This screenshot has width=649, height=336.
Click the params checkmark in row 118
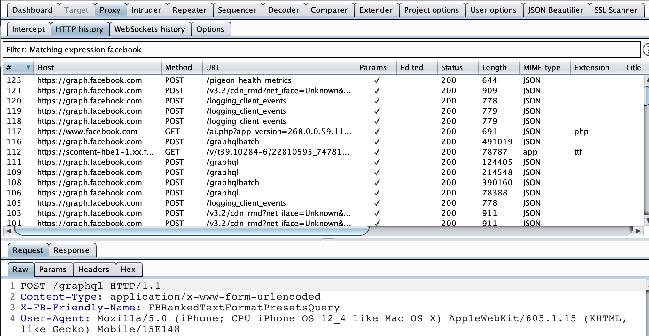(377, 121)
